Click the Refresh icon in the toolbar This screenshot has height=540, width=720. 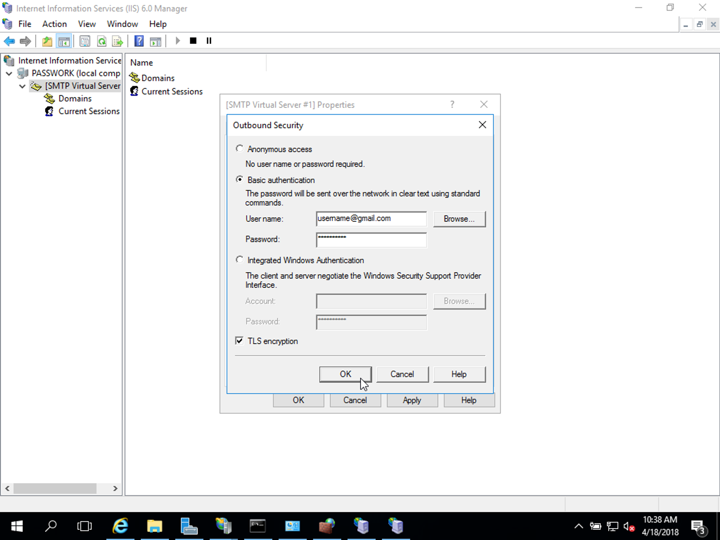click(102, 41)
